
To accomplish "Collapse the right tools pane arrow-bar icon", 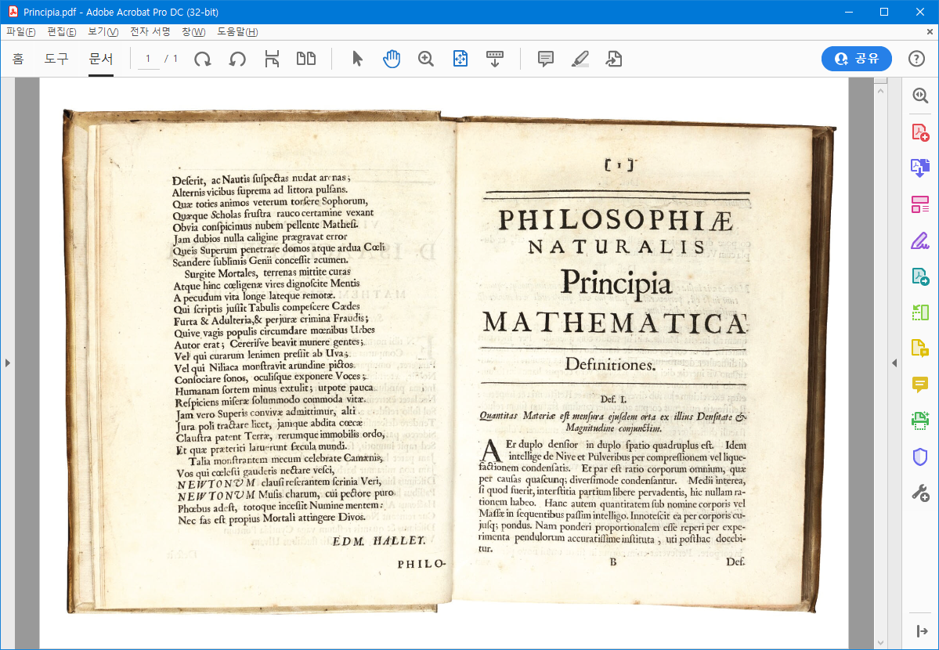I will click(921, 631).
